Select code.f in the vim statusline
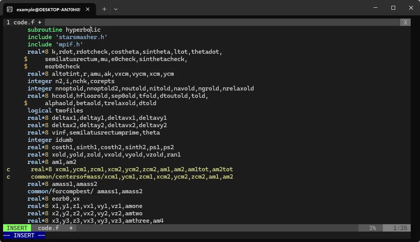420x242 pixels. pyautogui.click(x=48, y=228)
